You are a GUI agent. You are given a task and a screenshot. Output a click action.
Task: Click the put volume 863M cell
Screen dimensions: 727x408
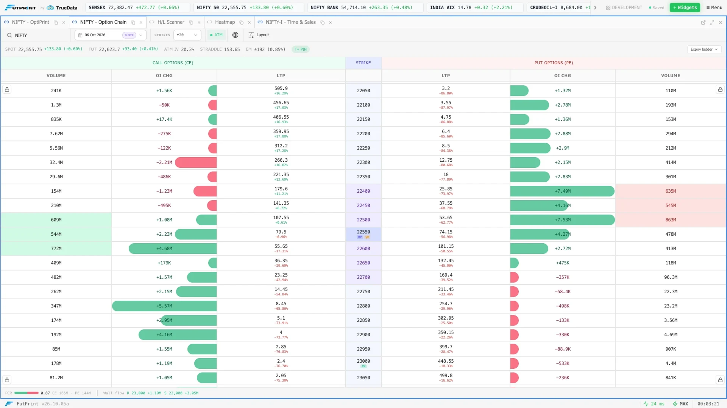click(671, 220)
